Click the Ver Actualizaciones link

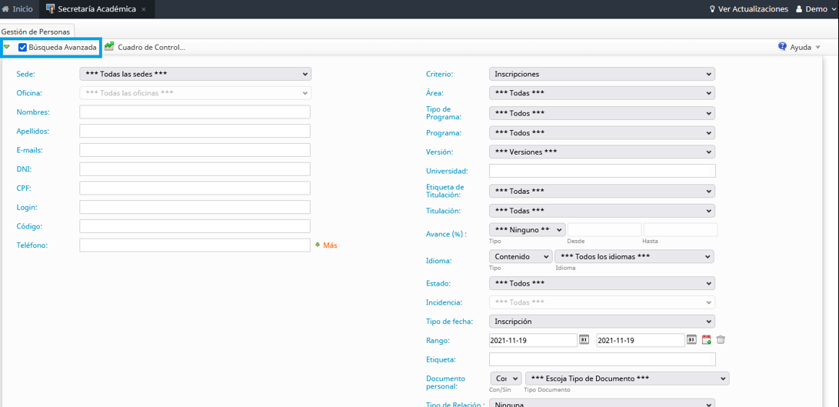(x=747, y=9)
